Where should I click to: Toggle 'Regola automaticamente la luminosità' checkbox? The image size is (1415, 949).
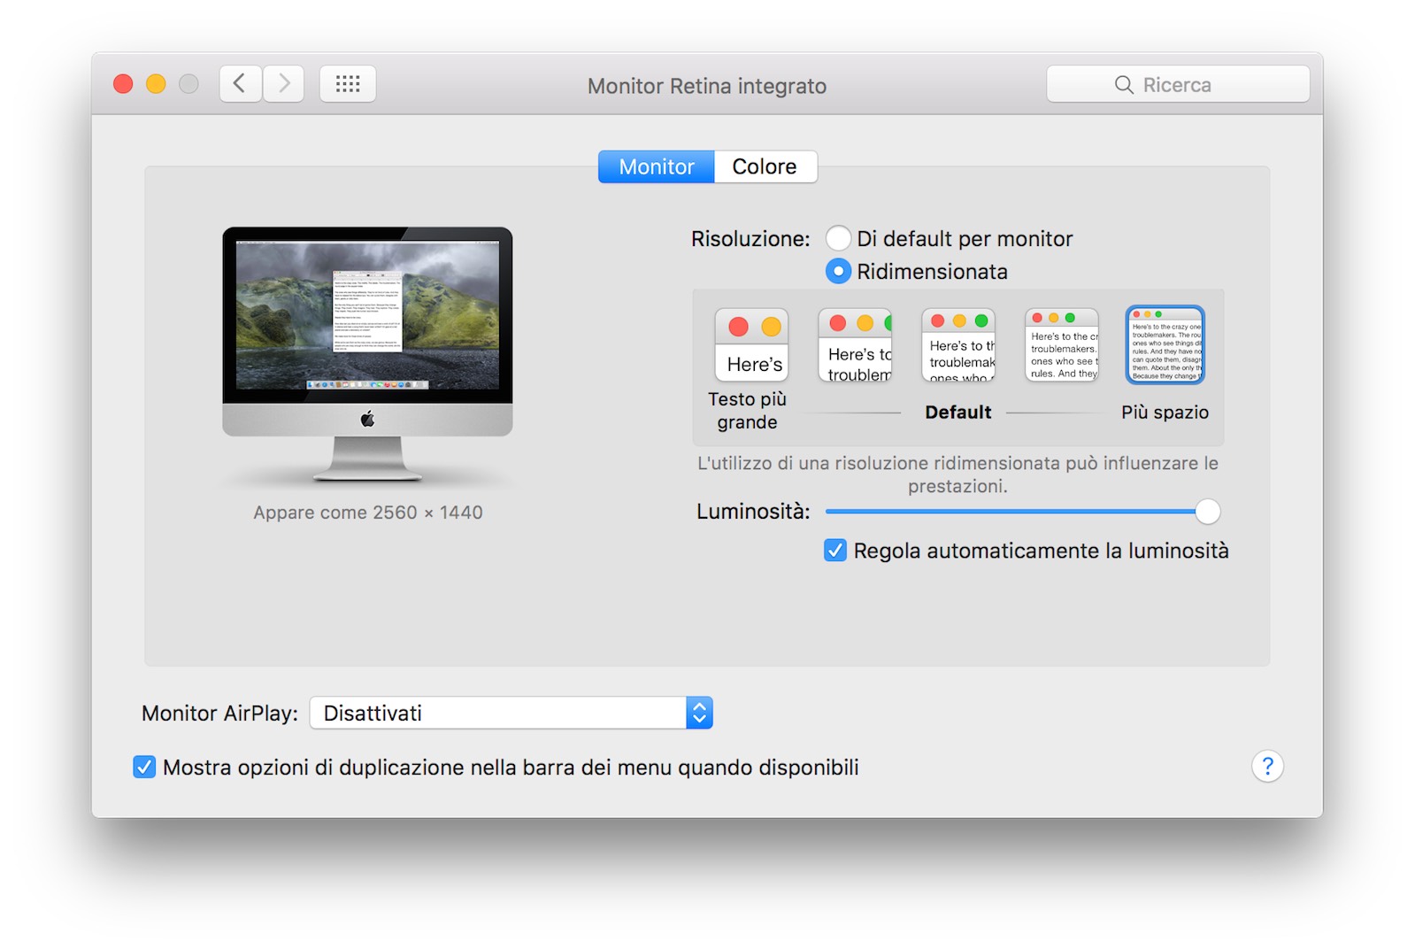tap(834, 551)
